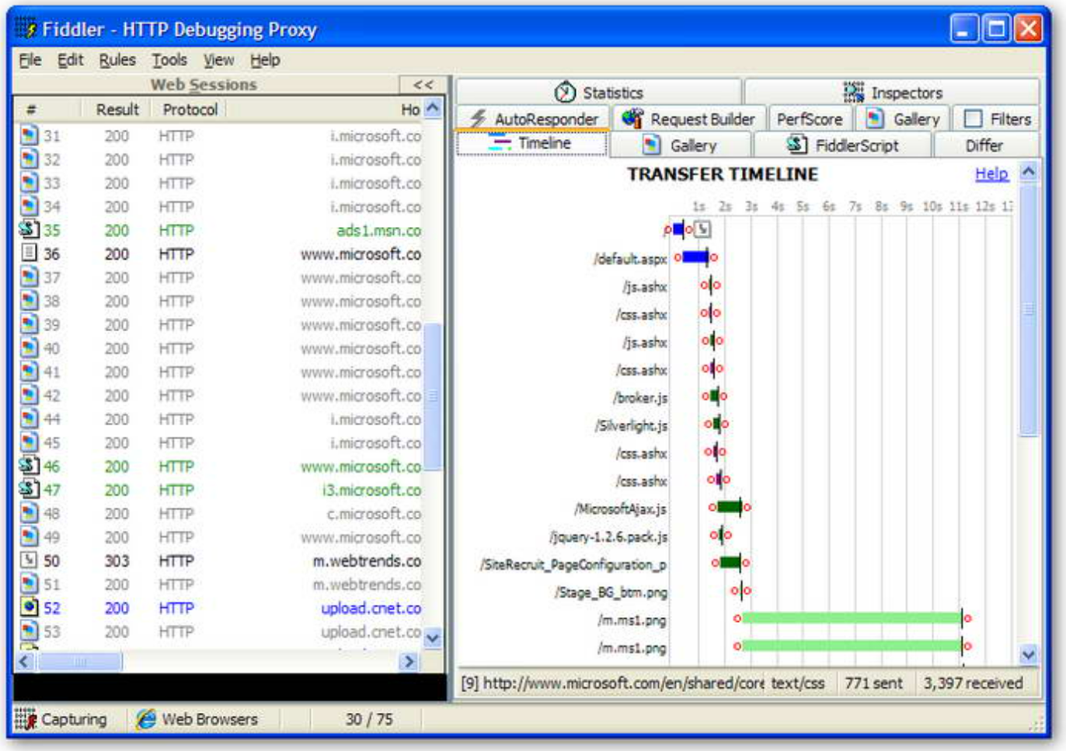Click the 771 sent status text
The height and width of the screenshot is (751, 1066).
tap(873, 683)
